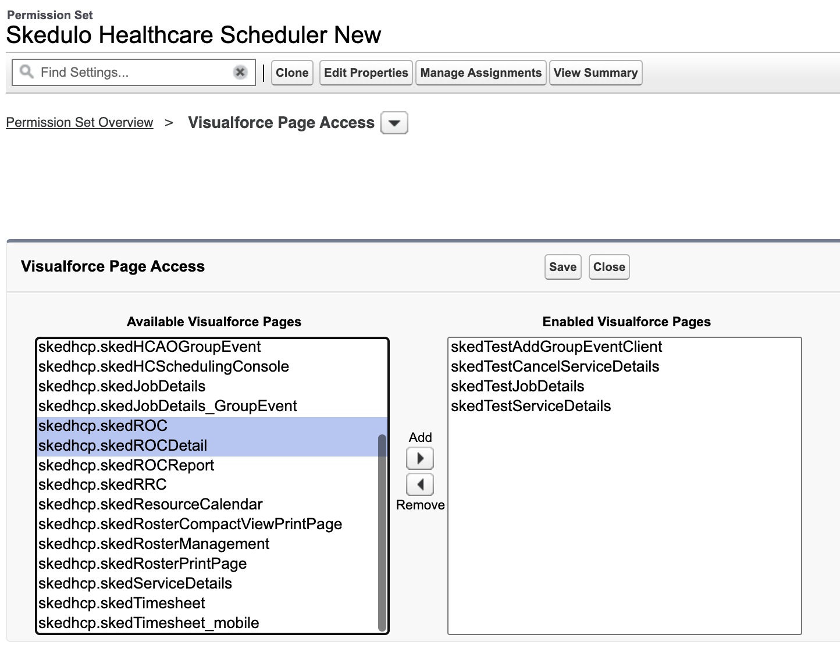Click the Available Visualforce Pages list scrollbar
Viewport: 840px width, 656px height.
click(382, 532)
